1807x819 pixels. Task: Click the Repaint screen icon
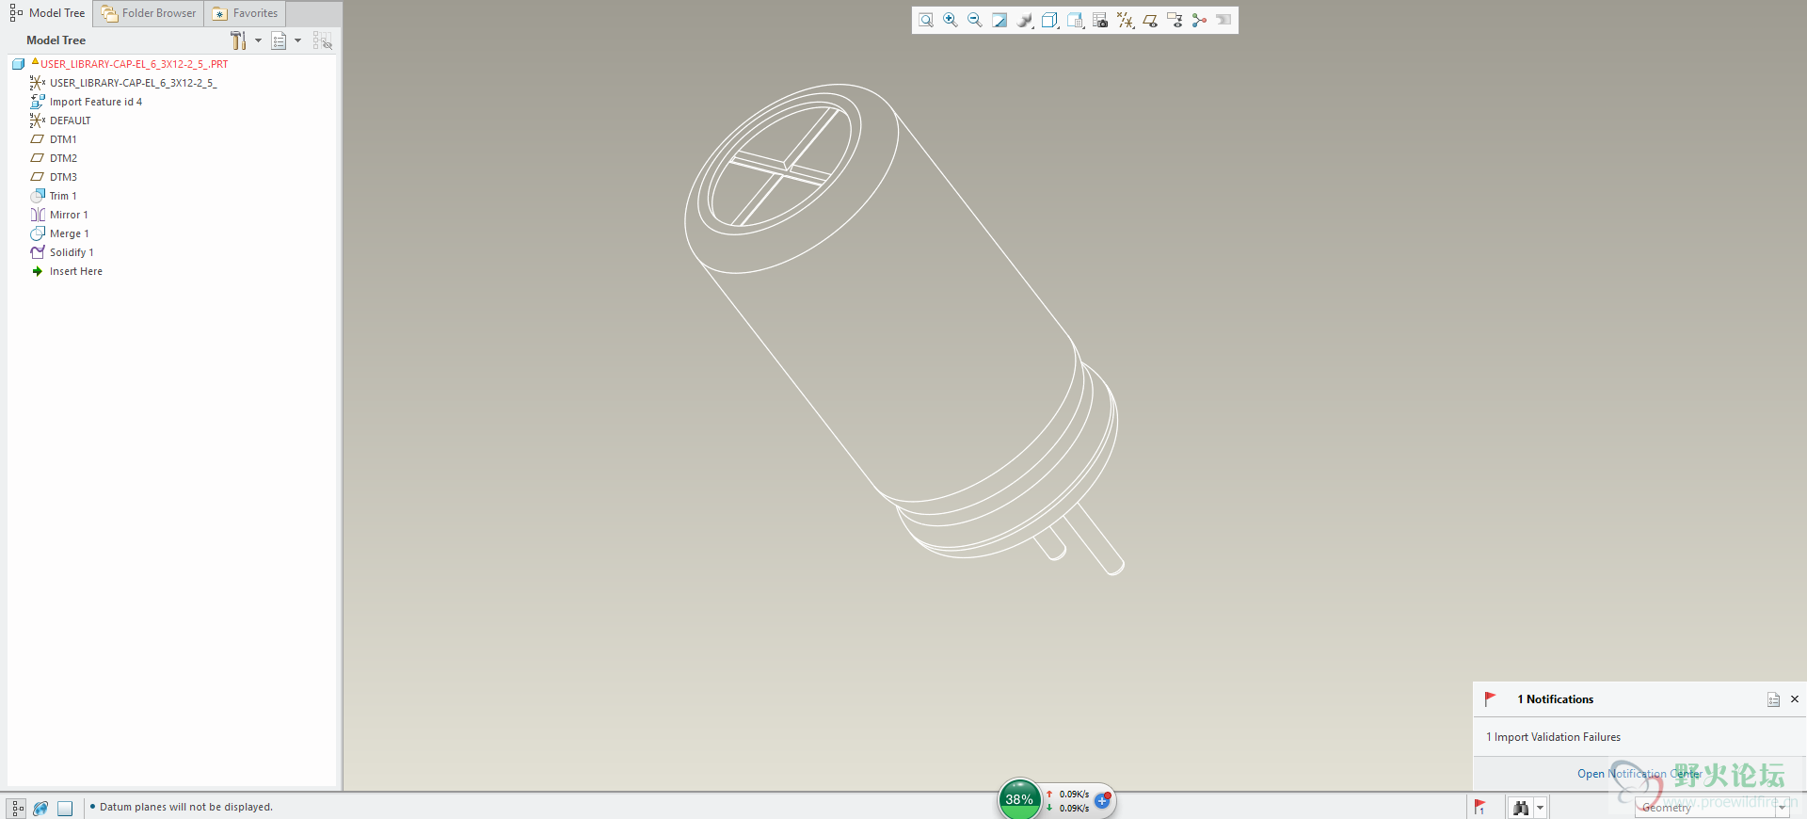click(999, 20)
